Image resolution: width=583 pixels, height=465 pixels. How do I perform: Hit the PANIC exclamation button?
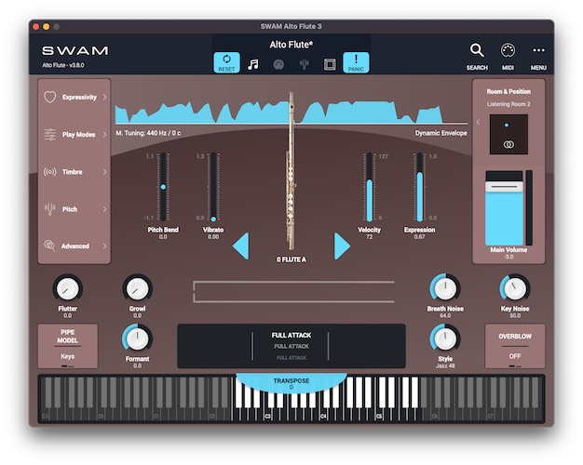click(356, 62)
